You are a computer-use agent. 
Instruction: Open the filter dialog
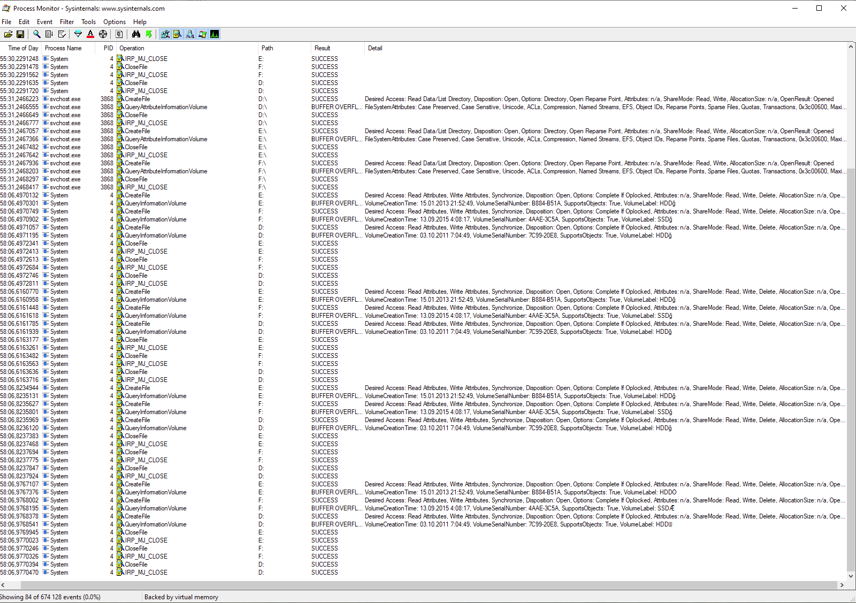78,34
